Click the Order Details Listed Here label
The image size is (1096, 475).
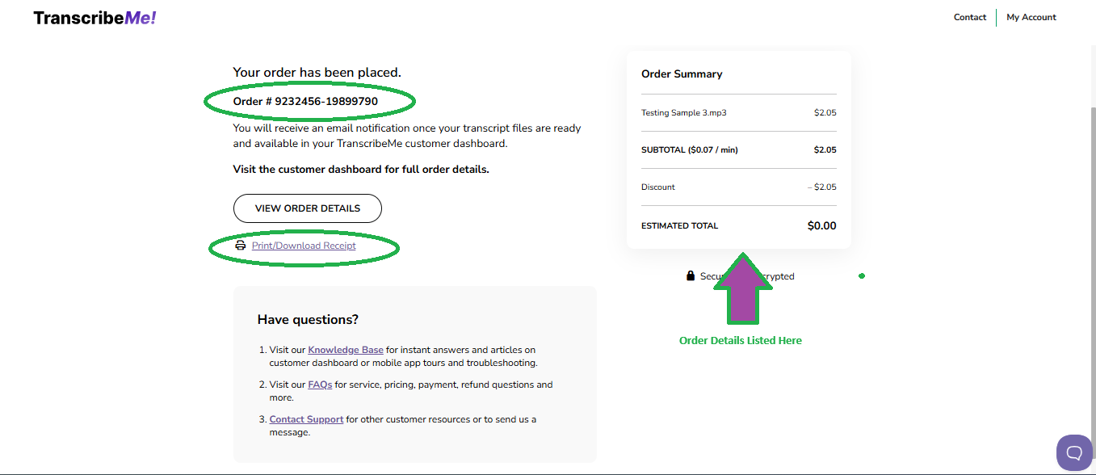[740, 340]
